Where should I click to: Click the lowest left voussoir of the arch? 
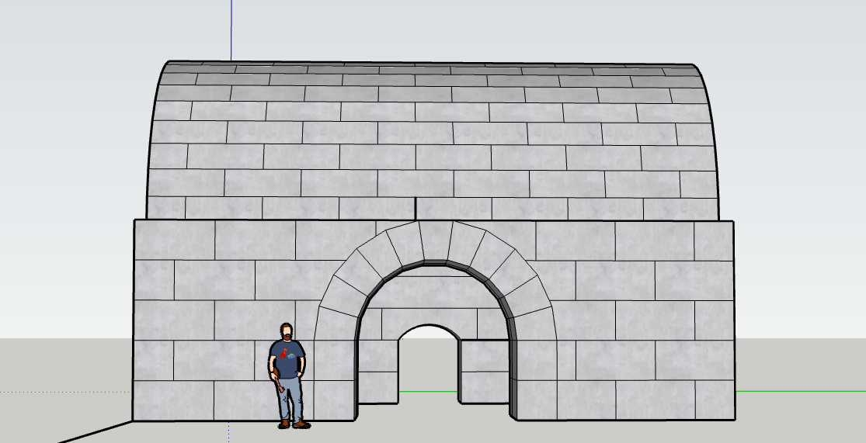click(335, 326)
